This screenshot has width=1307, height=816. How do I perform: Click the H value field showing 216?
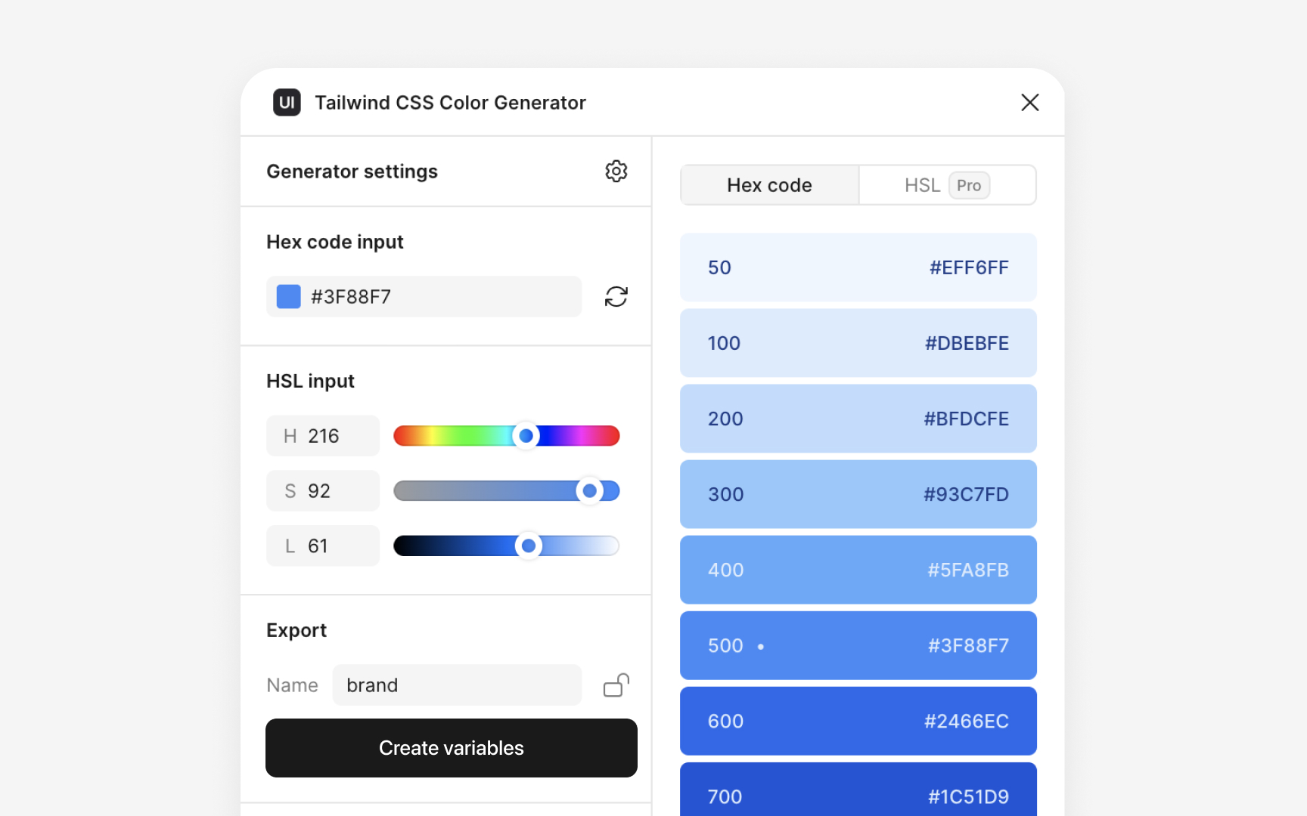click(323, 435)
